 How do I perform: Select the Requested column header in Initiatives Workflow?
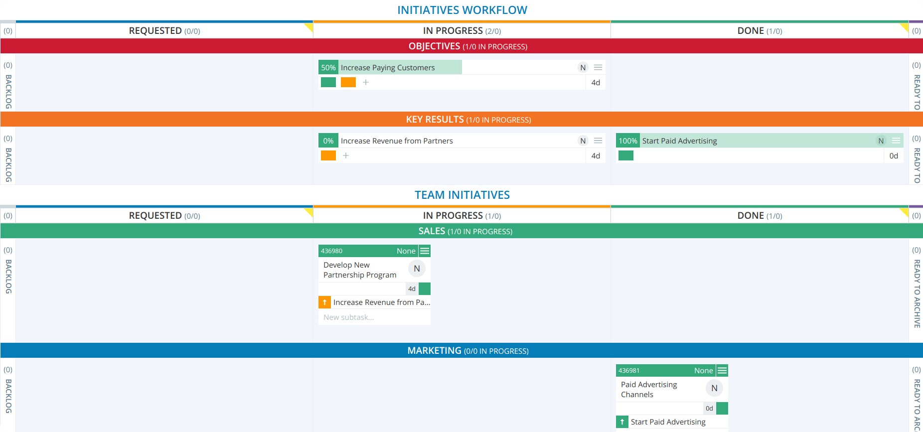coord(164,31)
